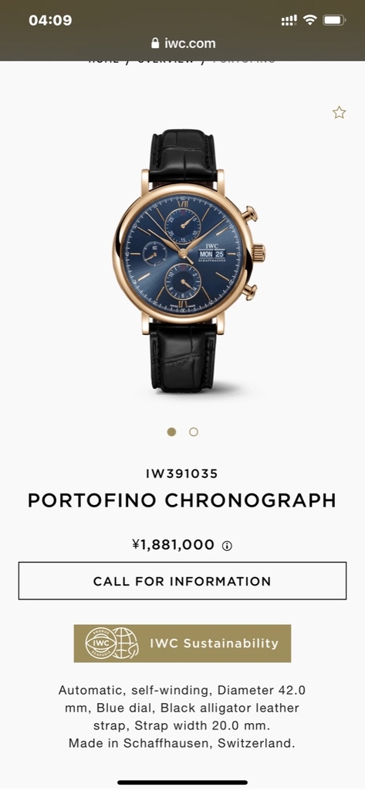Tap the MON 25 day-date window
Viewport: 365px width, 792px height.
pos(211,254)
